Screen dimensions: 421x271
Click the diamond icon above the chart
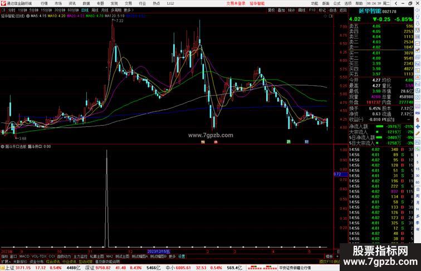[x=325, y=16]
